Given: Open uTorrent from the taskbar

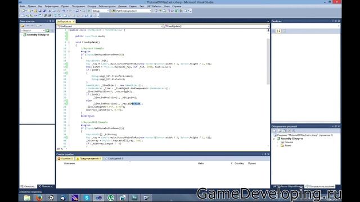Looking at the screenshot, I should click(x=111, y=198).
